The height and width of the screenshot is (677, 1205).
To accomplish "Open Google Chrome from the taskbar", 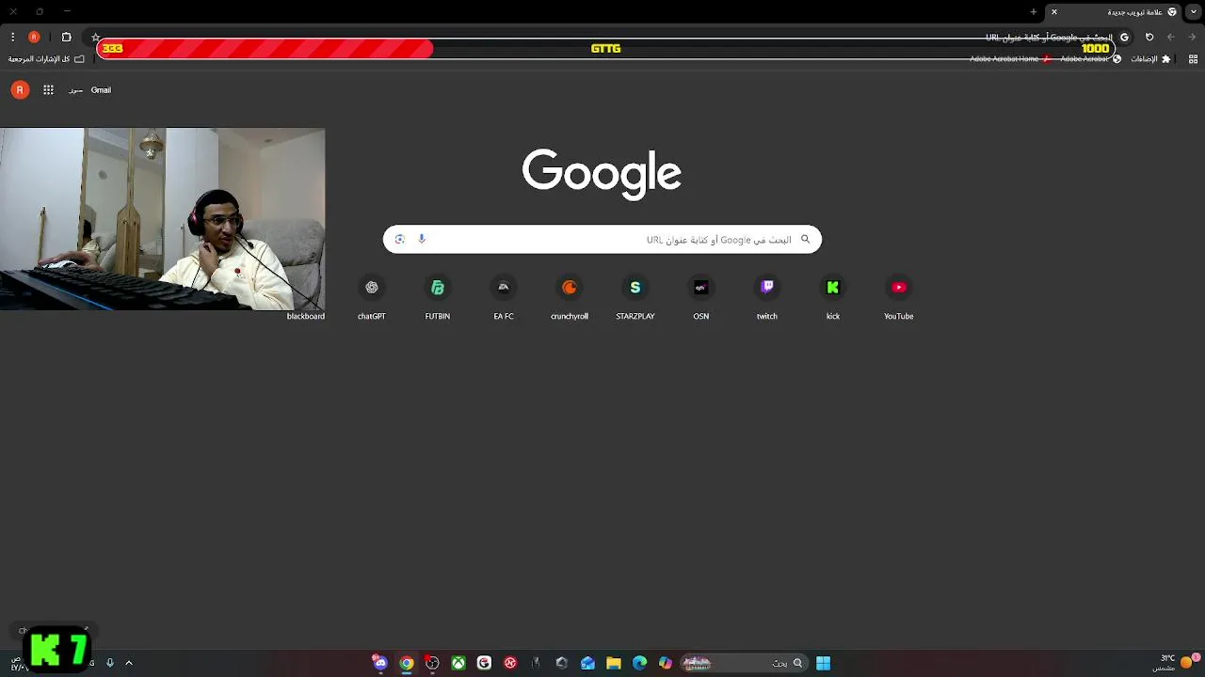I will click(407, 663).
